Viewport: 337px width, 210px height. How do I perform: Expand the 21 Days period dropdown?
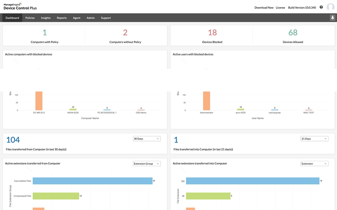(314, 139)
